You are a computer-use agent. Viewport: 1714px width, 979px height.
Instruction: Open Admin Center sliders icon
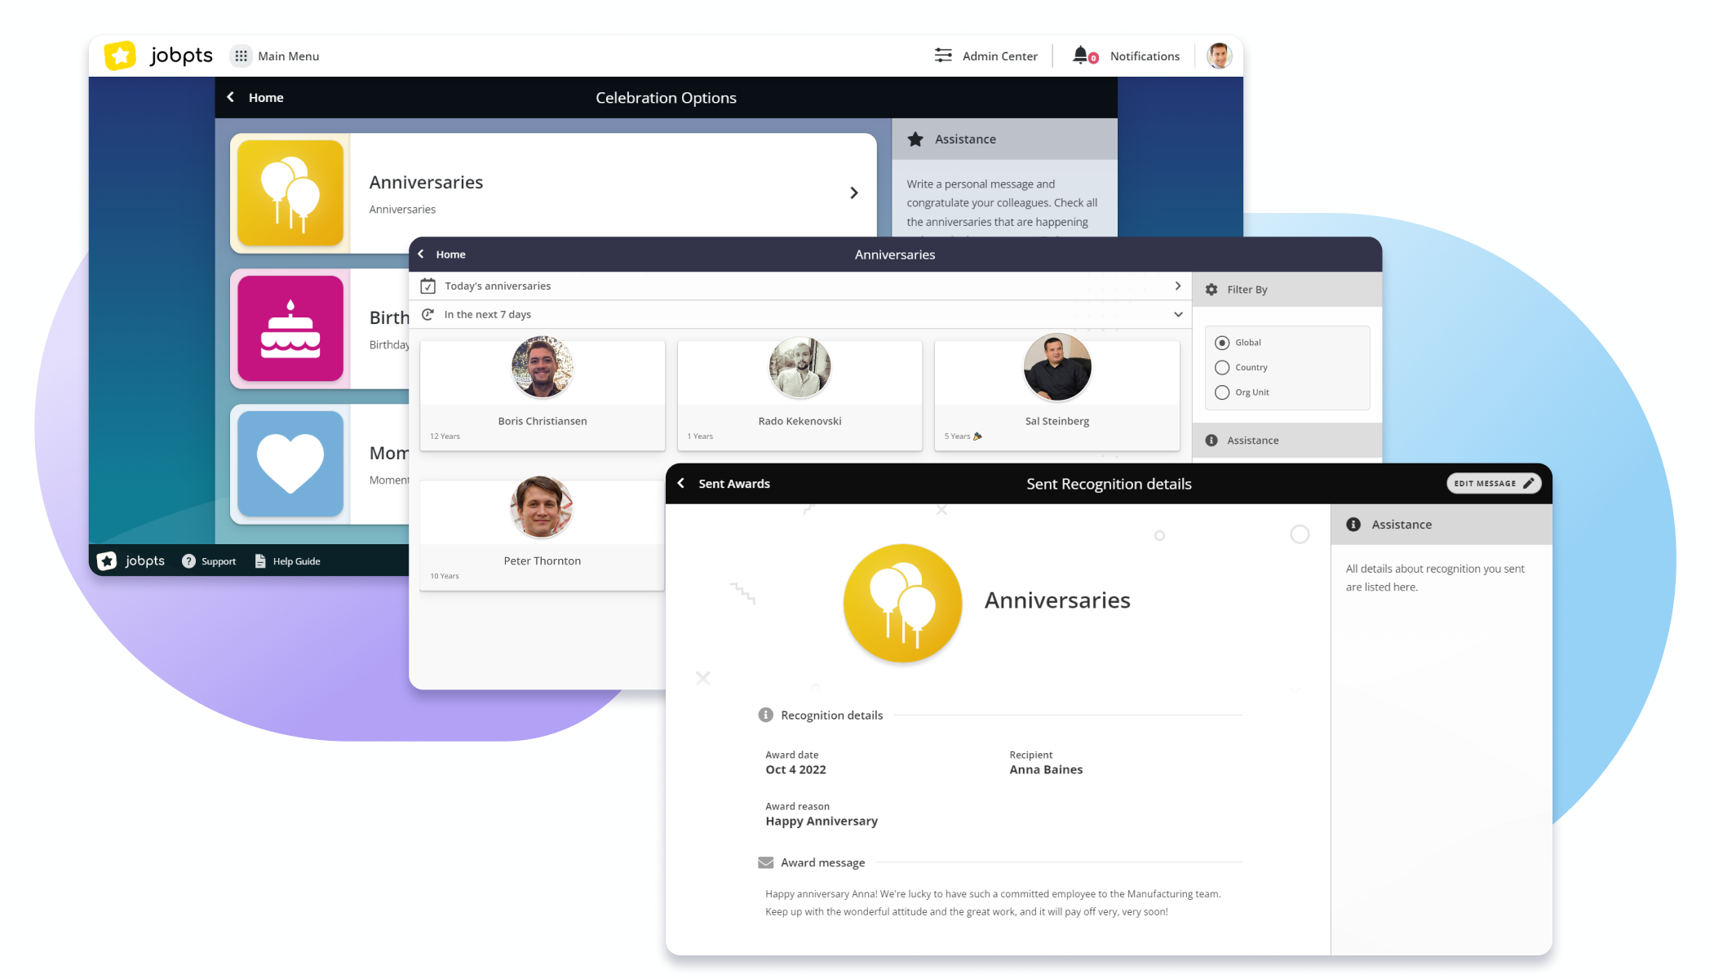click(x=943, y=55)
